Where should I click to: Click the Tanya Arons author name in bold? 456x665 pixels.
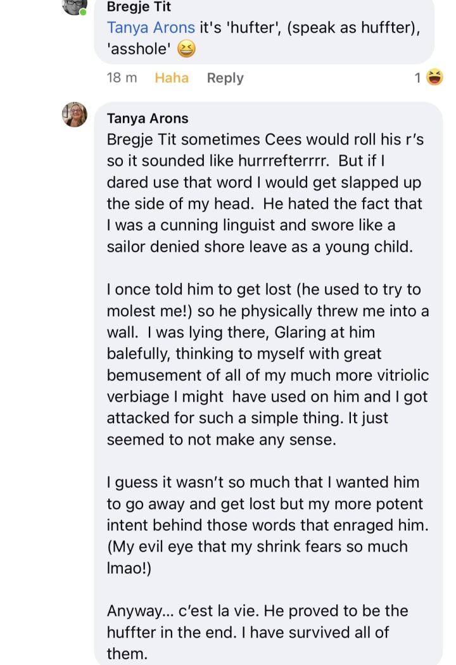[x=148, y=118]
